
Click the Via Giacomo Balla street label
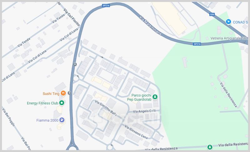click(106, 108)
